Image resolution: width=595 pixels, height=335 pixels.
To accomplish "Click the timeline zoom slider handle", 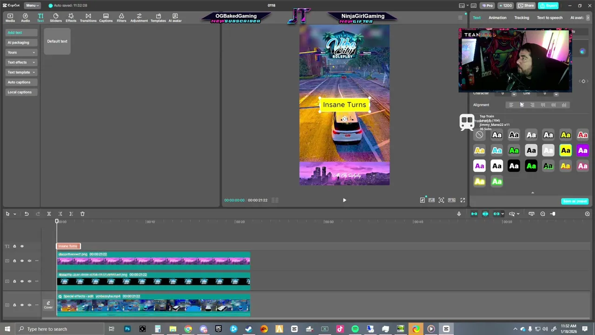I will [553, 214].
